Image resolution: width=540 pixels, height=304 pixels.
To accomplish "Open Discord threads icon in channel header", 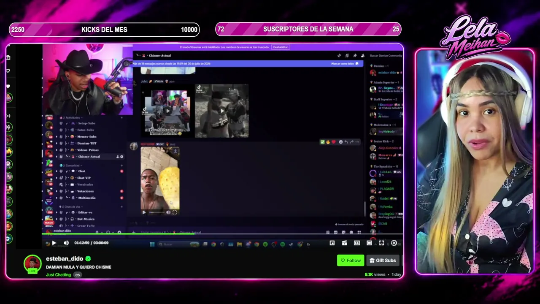I will pyautogui.click(x=339, y=55).
